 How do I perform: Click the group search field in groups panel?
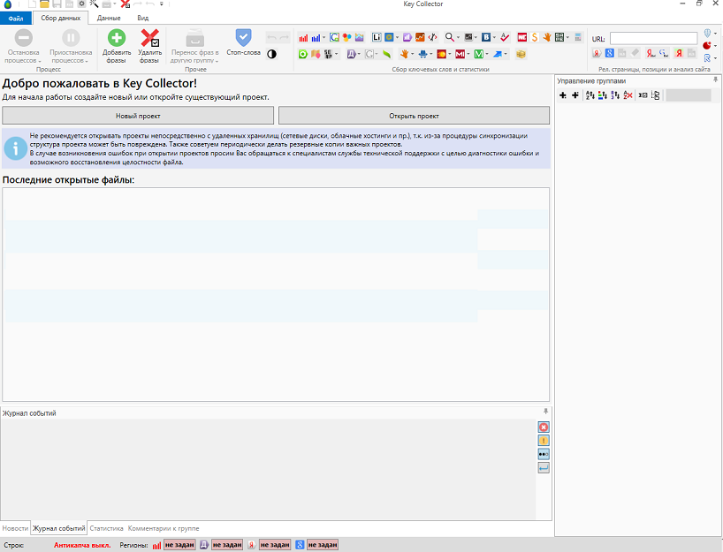point(688,95)
